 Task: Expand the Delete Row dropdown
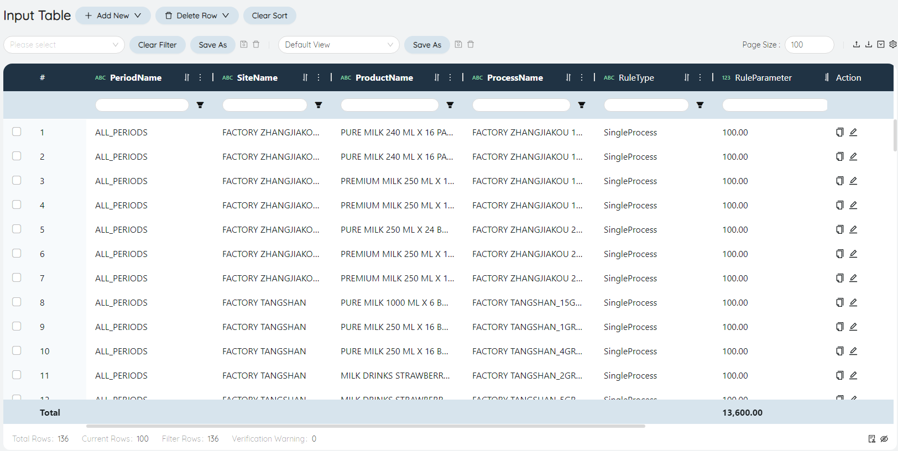coord(197,15)
